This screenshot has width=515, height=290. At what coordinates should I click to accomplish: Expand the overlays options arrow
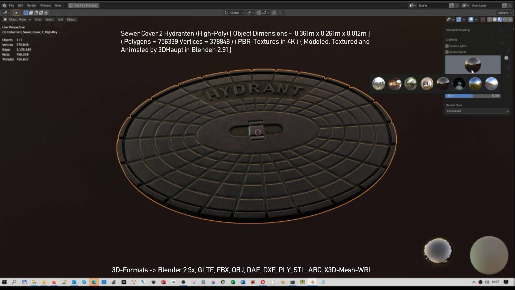click(x=476, y=19)
